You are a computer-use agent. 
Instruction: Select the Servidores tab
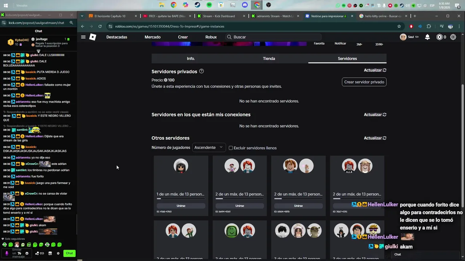(x=347, y=58)
